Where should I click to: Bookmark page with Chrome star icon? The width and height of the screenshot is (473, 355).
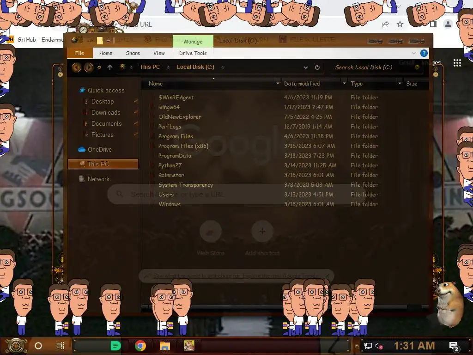(x=400, y=24)
